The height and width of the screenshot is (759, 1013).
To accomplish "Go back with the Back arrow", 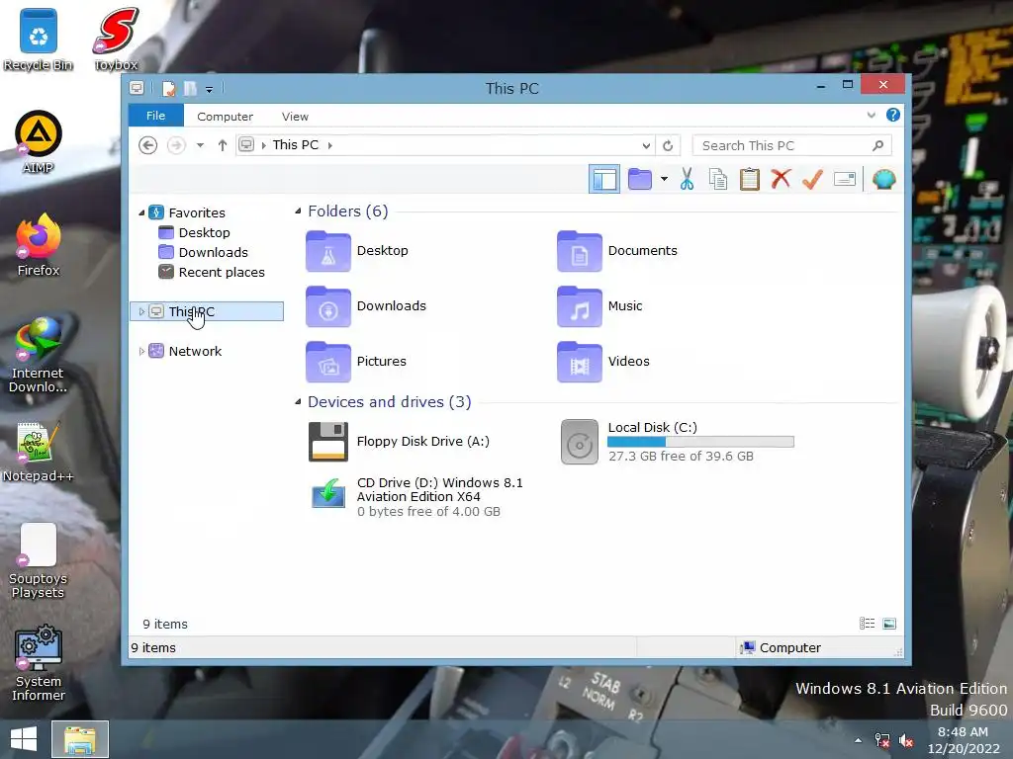I will (148, 145).
